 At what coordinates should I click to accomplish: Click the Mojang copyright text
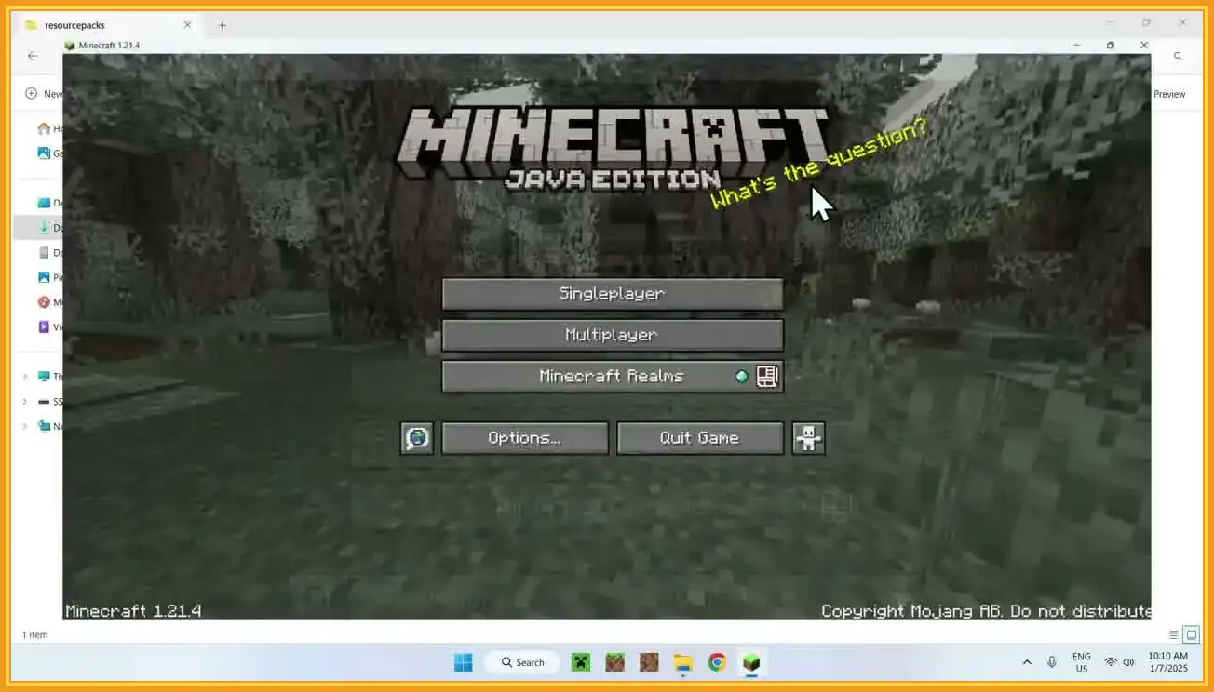(x=986, y=611)
